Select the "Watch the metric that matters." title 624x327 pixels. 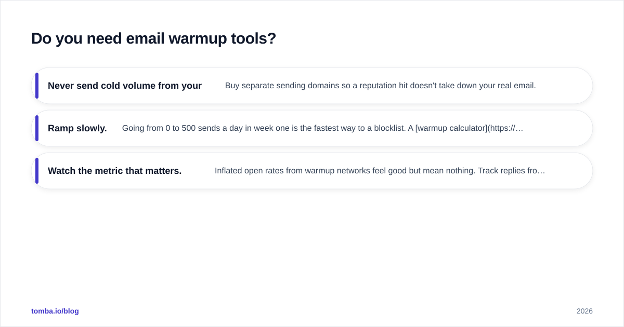115,171
